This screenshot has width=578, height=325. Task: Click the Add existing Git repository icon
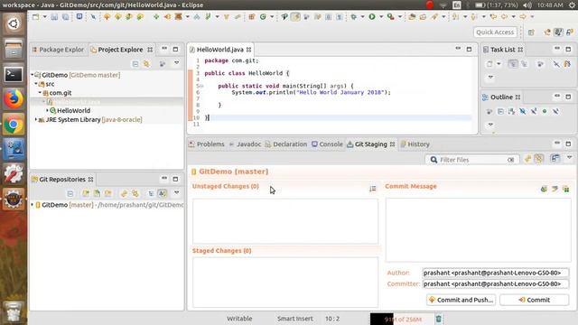86,193
